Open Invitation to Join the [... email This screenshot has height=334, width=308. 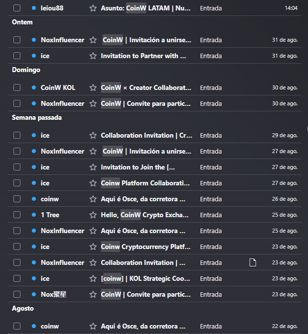coord(138,167)
